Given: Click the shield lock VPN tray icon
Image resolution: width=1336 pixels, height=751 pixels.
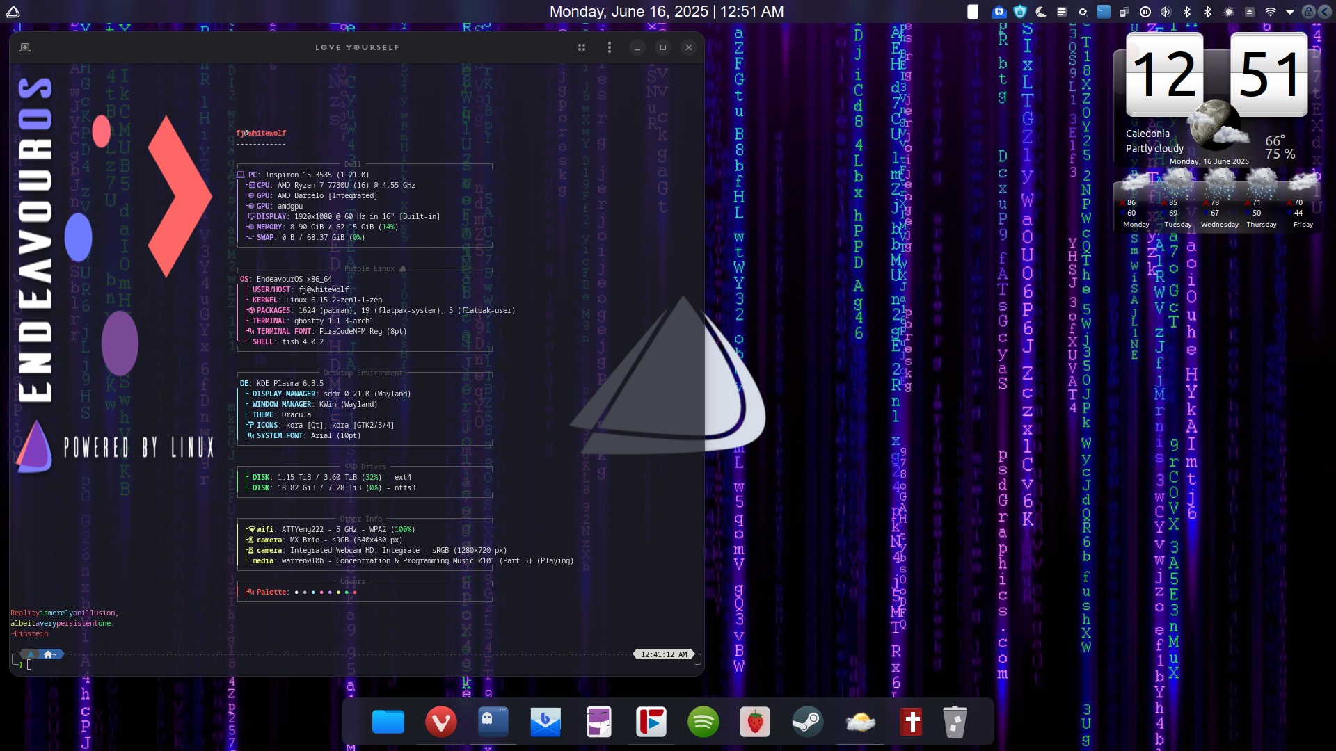Looking at the screenshot, I should click(1020, 11).
